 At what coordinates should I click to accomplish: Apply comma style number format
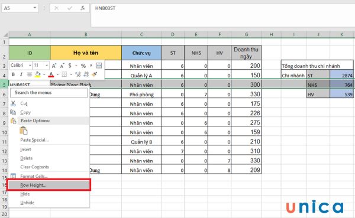pyautogui.click(x=91, y=66)
